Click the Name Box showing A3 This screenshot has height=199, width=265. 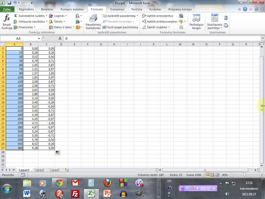19,39
